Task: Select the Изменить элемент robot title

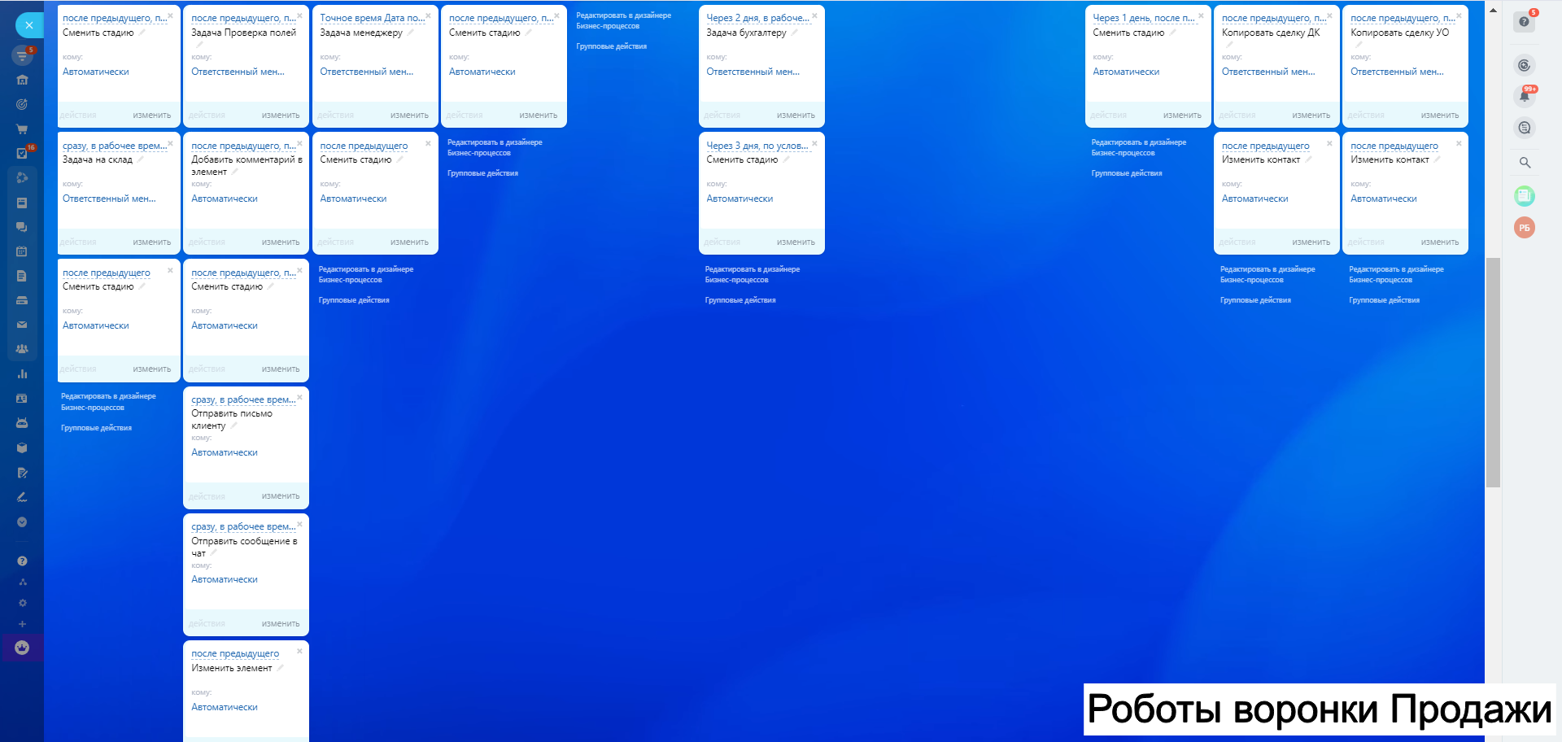Action: coord(232,668)
